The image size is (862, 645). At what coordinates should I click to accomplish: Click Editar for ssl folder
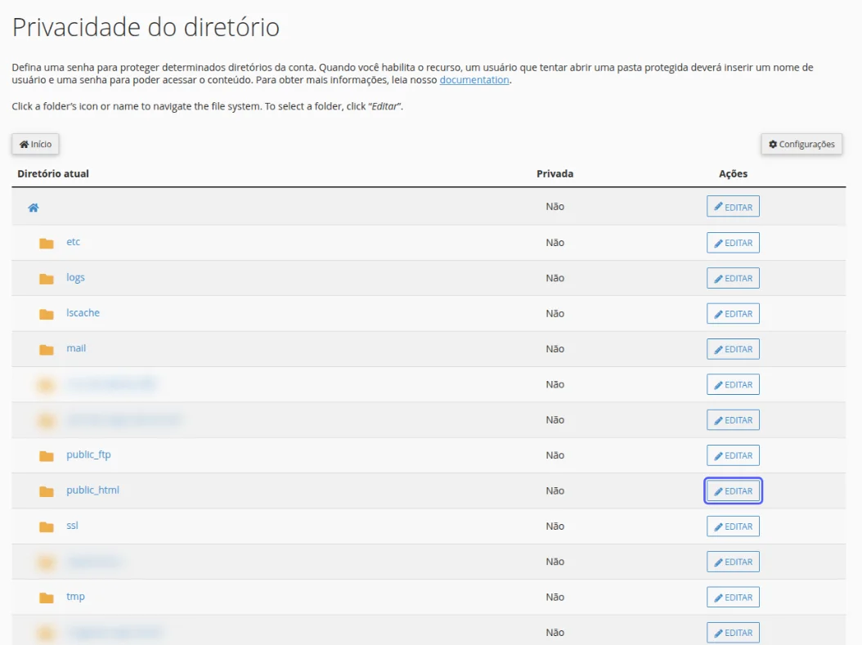click(733, 526)
